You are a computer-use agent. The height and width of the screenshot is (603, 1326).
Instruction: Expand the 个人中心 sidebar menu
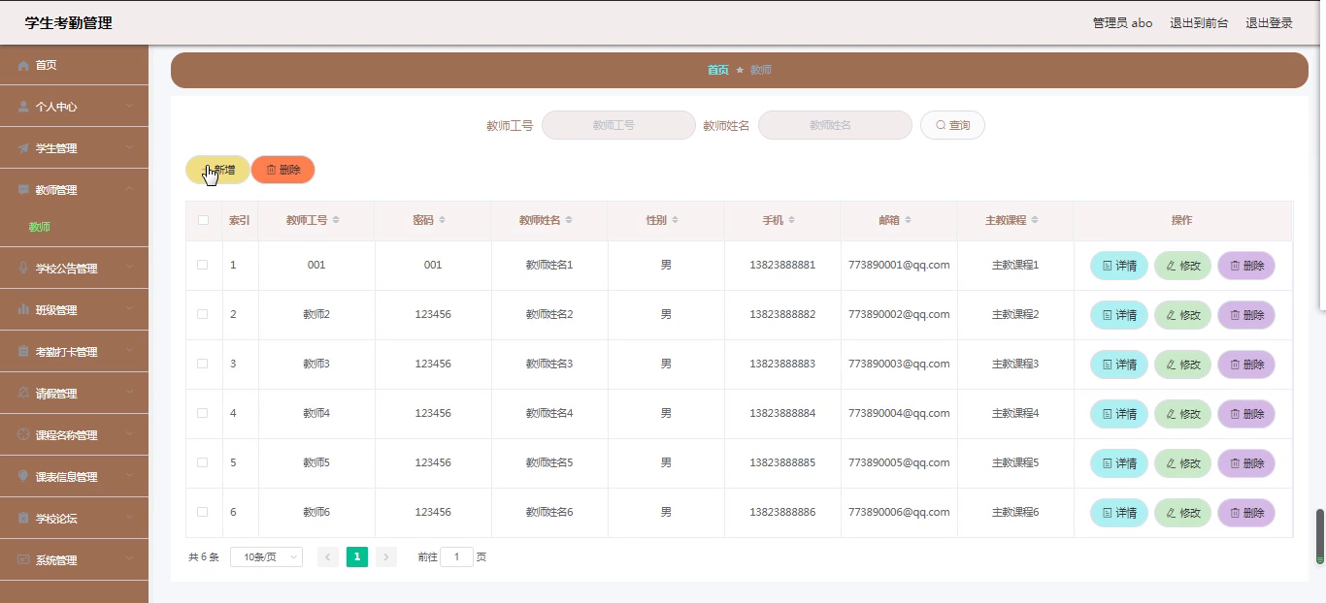[x=129, y=107]
